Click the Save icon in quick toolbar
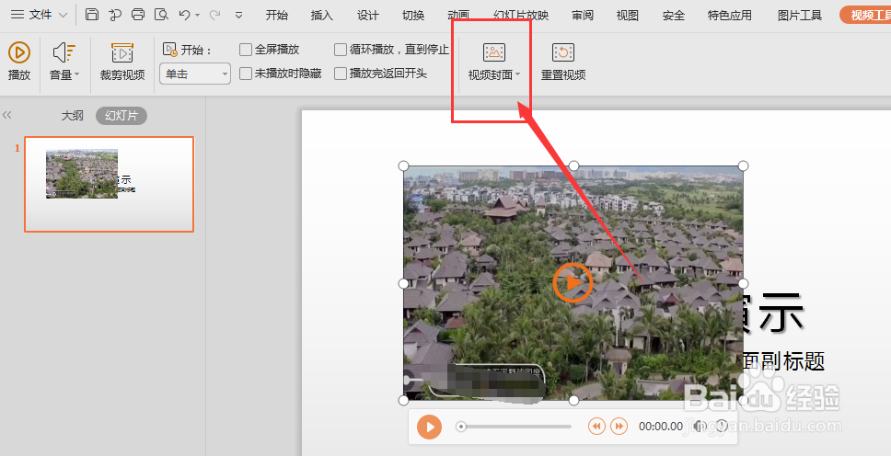The width and height of the screenshot is (891, 456). 92,15
